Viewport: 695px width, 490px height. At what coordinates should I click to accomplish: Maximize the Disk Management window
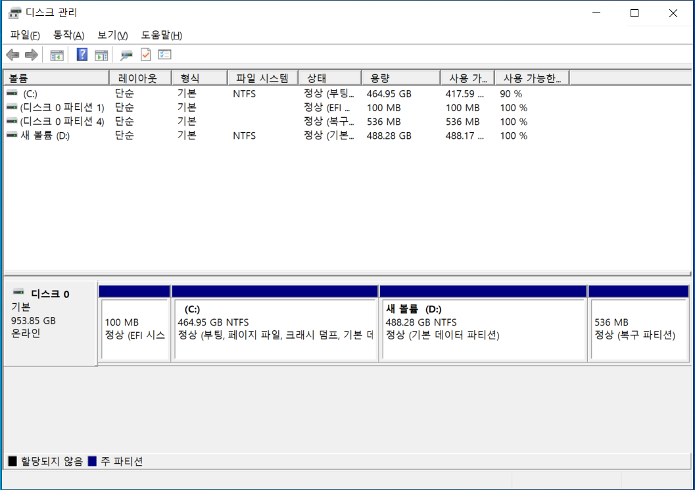(635, 13)
